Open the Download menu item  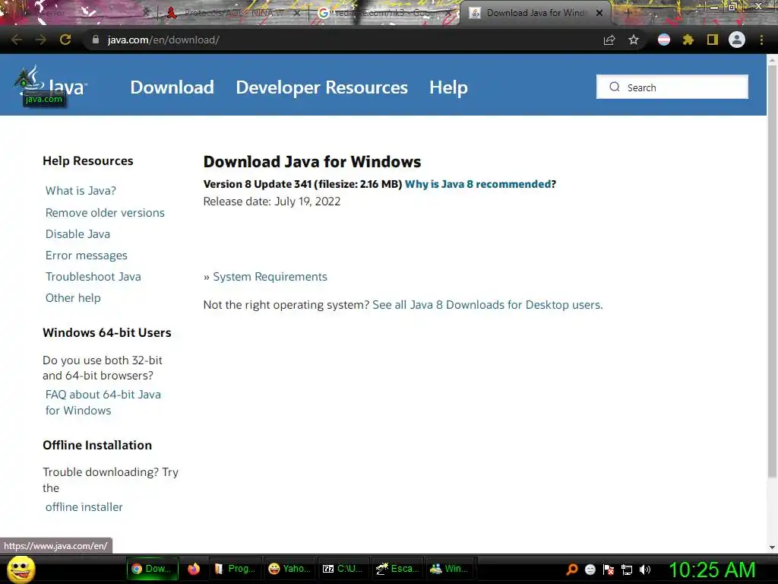coord(172,87)
